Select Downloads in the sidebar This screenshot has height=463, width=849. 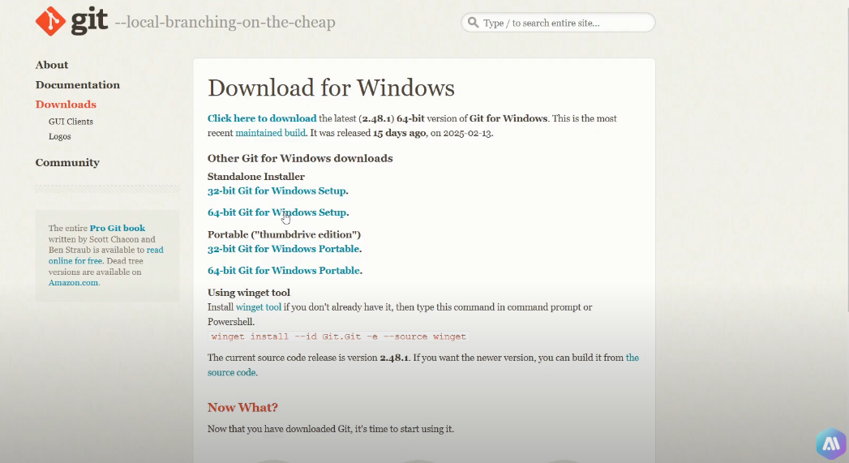coord(66,105)
